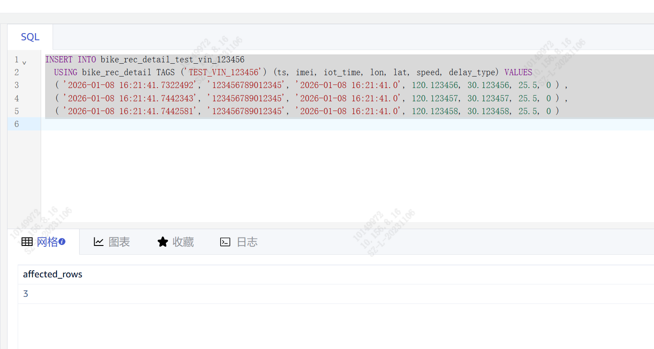Click the 'TEST_VIN_123456' tag string
The width and height of the screenshot is (654, 349).
click(x=223, y=72)
